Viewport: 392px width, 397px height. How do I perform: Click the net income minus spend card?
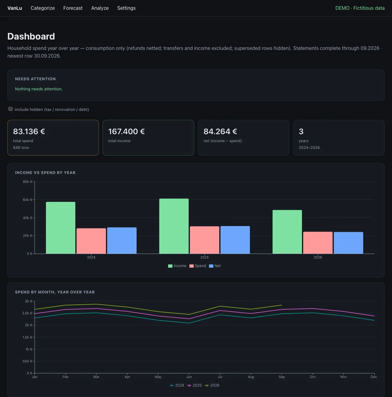pos(243,138)
